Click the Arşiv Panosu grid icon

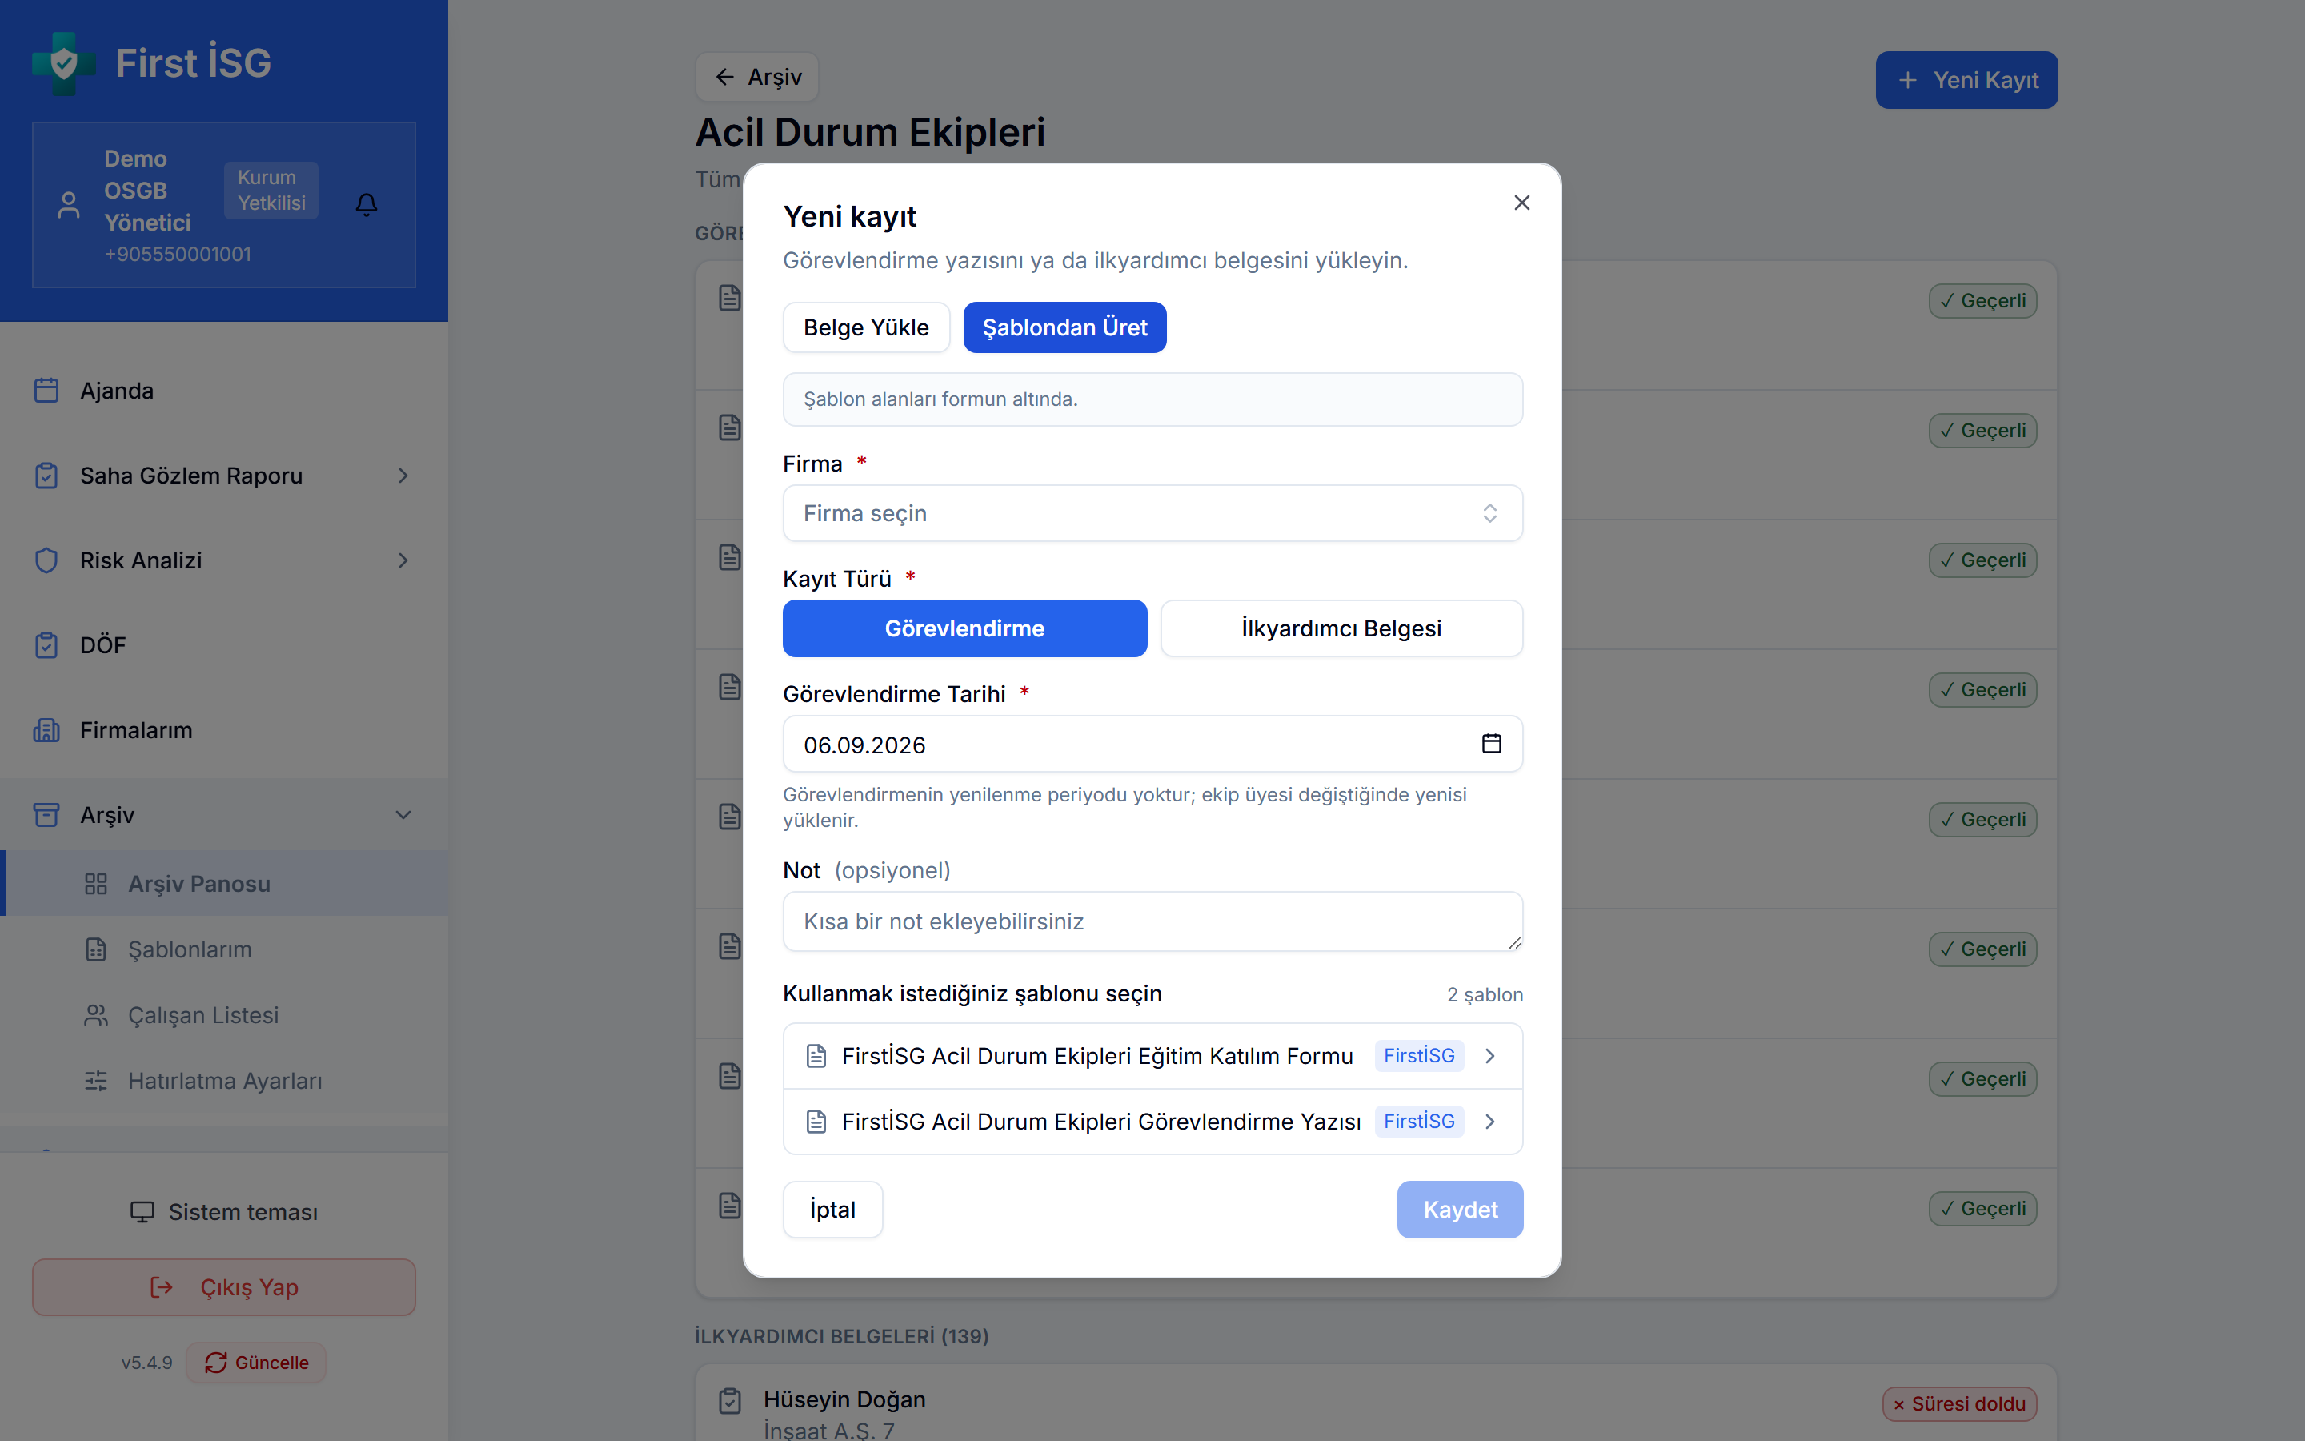coord(96,884)
